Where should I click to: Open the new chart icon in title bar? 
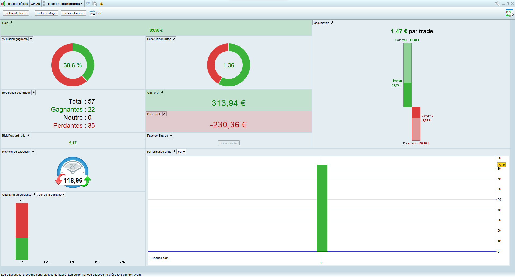(88, 3)
